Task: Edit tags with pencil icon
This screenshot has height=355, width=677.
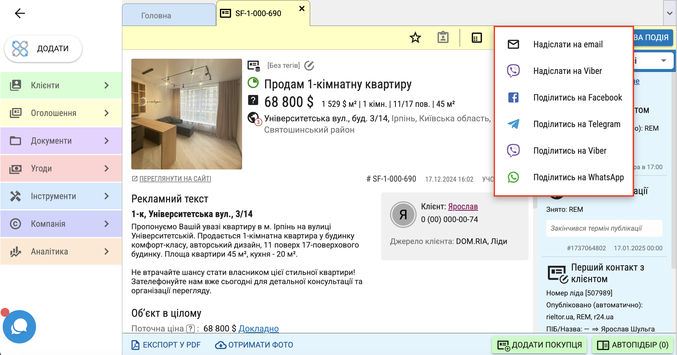Action: point(309,66)
